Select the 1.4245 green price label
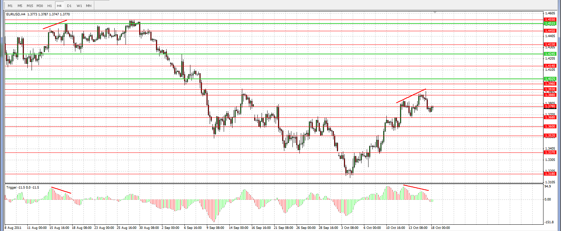This screenshot has width=561, height=231. point(550,54)
